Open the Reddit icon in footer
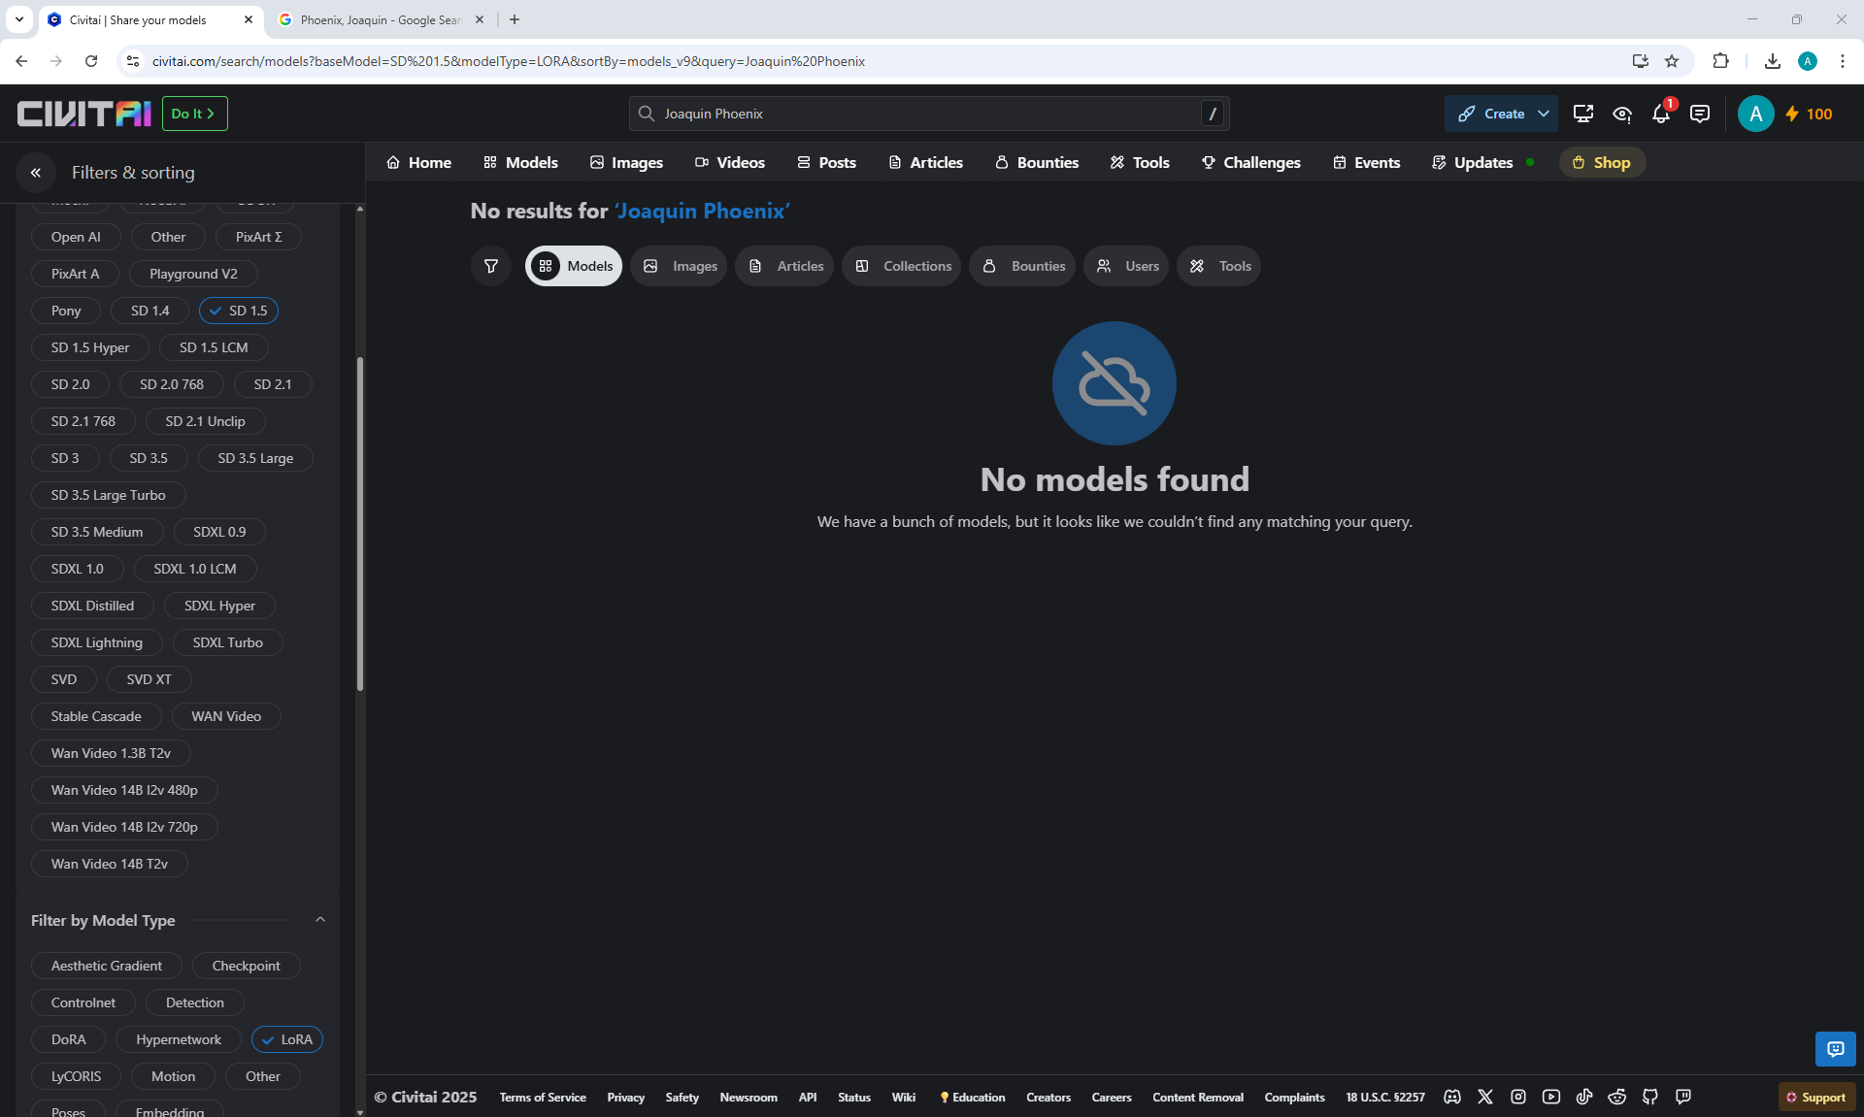Viewport: 1864px width, 1117px height. [x=1616, y=1097]
